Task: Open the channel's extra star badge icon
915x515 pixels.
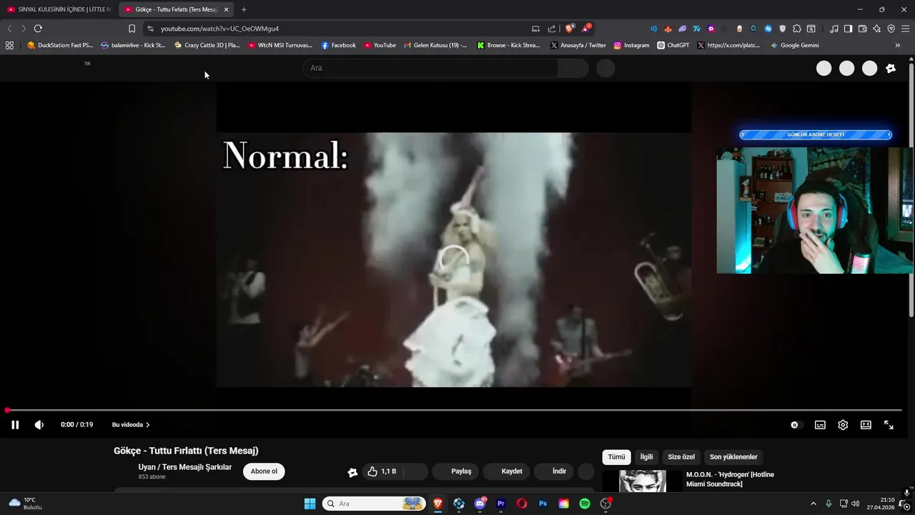Action: [352, 472]
